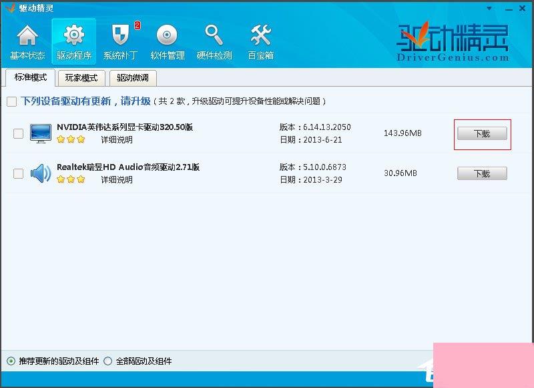Open 详细说明 for the NVIDIA driver

tap(116, 140)
